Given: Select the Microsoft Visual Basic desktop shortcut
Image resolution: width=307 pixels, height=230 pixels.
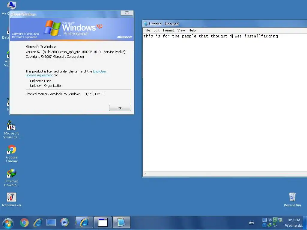Looking at the screenshot, I should pos(12,130).
